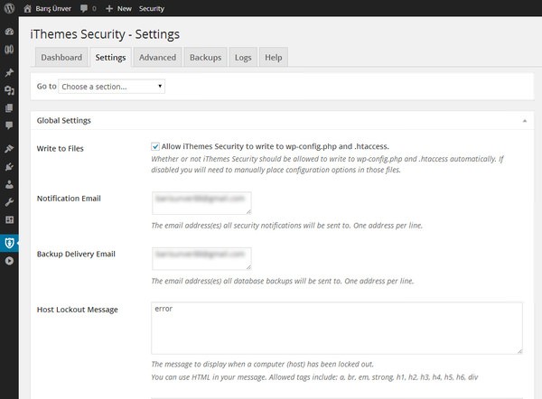Open Pages sidebar icon
The width and height of the screenshot is (542, 399).
[x=9, y=108]
